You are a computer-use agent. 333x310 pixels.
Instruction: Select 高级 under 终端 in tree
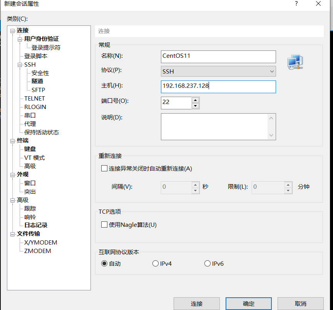[x=30, y=166]
